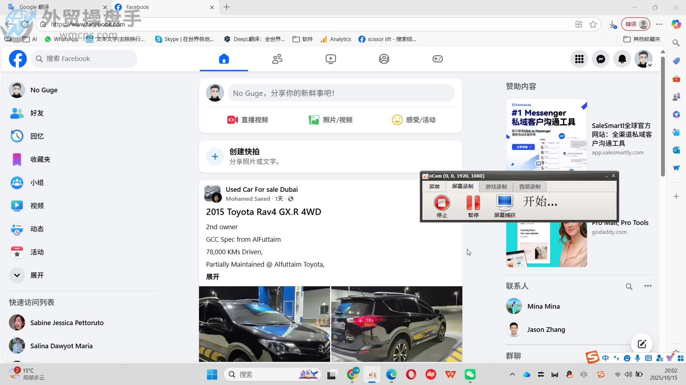Open the Used Car For sale Dubai group link
This screenshot has width=686, height=385.
point(262,189)
